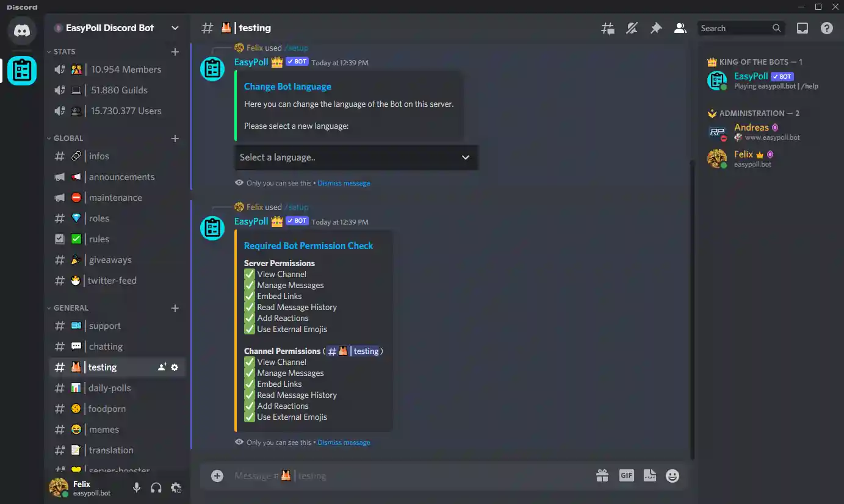Viewport: 844px width, 504px height.
Task: Add a channel to STATS category
Action: tap(175, 52)
